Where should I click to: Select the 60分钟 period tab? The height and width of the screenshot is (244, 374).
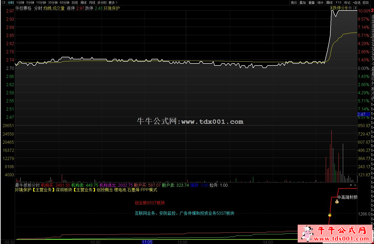tap(64, 3)
